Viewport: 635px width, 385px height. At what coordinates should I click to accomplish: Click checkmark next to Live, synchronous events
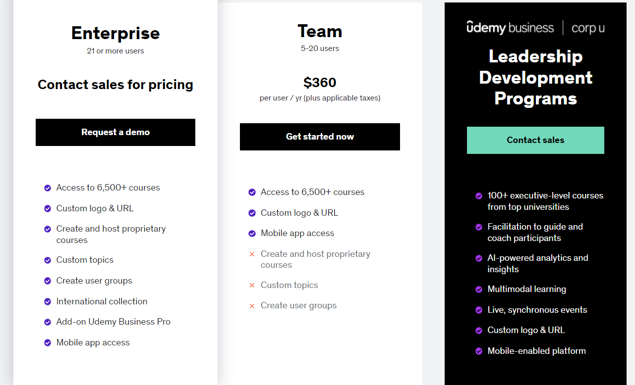coord(479,310)
